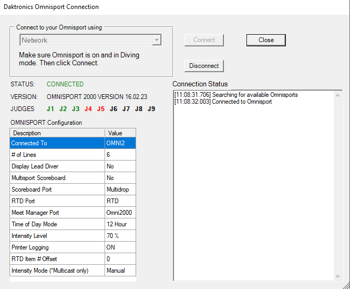The image size is (350, 289).
Task: Click the Value column header
Action: (120, 133)
